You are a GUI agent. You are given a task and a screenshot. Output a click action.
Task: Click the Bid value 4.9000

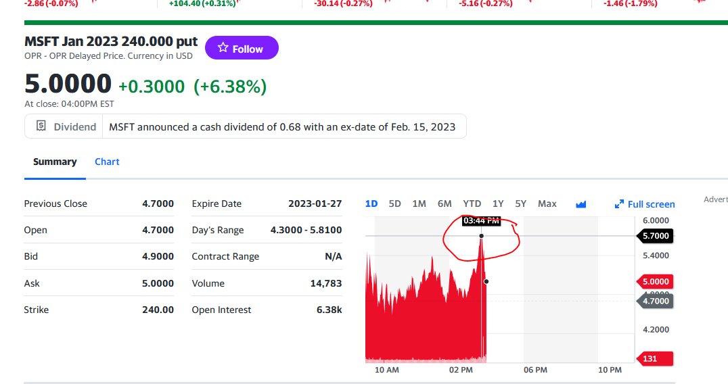point(158,256)
